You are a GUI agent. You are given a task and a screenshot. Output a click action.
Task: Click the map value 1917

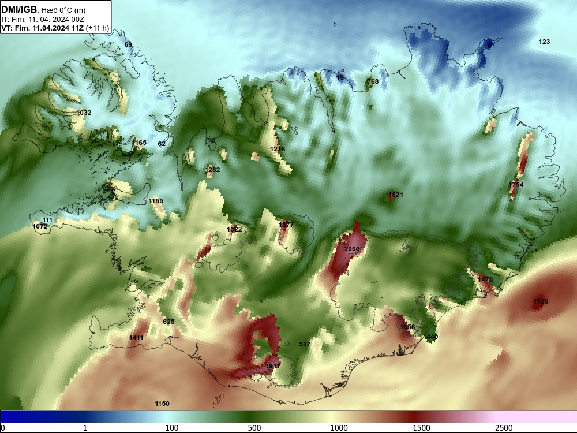pos(273,366)
